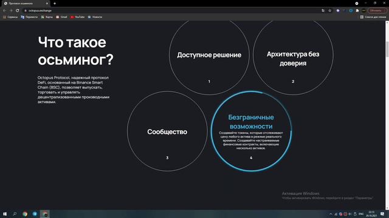Screen dimensions: 389x218
Task: Open the Extensions puzzle icon
Action: (357, 11)
